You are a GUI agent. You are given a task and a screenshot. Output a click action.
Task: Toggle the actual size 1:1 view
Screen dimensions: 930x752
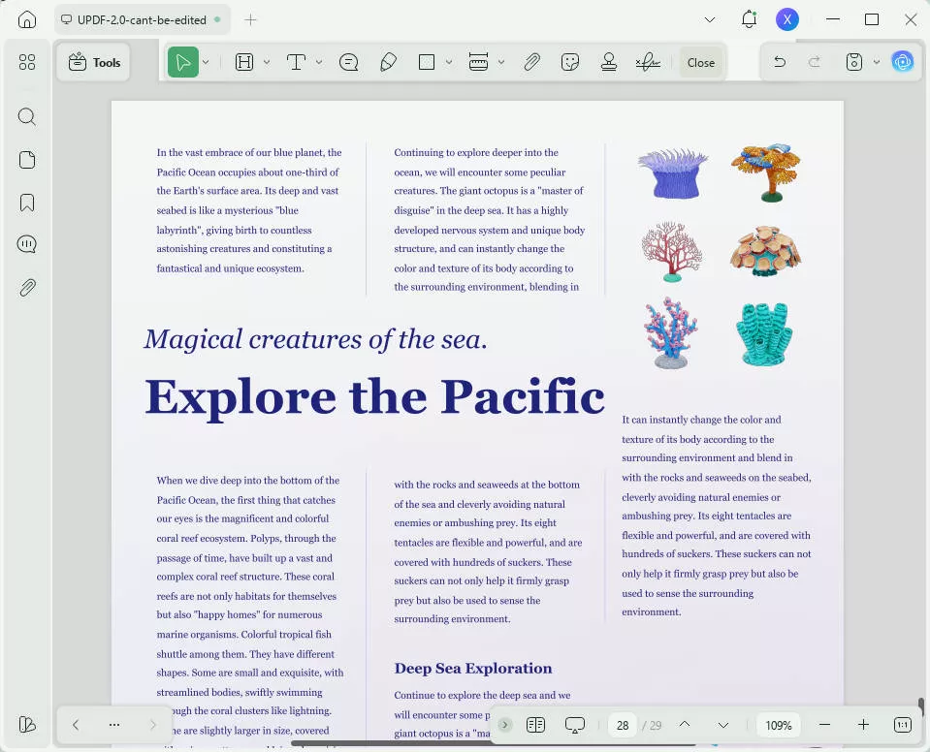point(902,725)
